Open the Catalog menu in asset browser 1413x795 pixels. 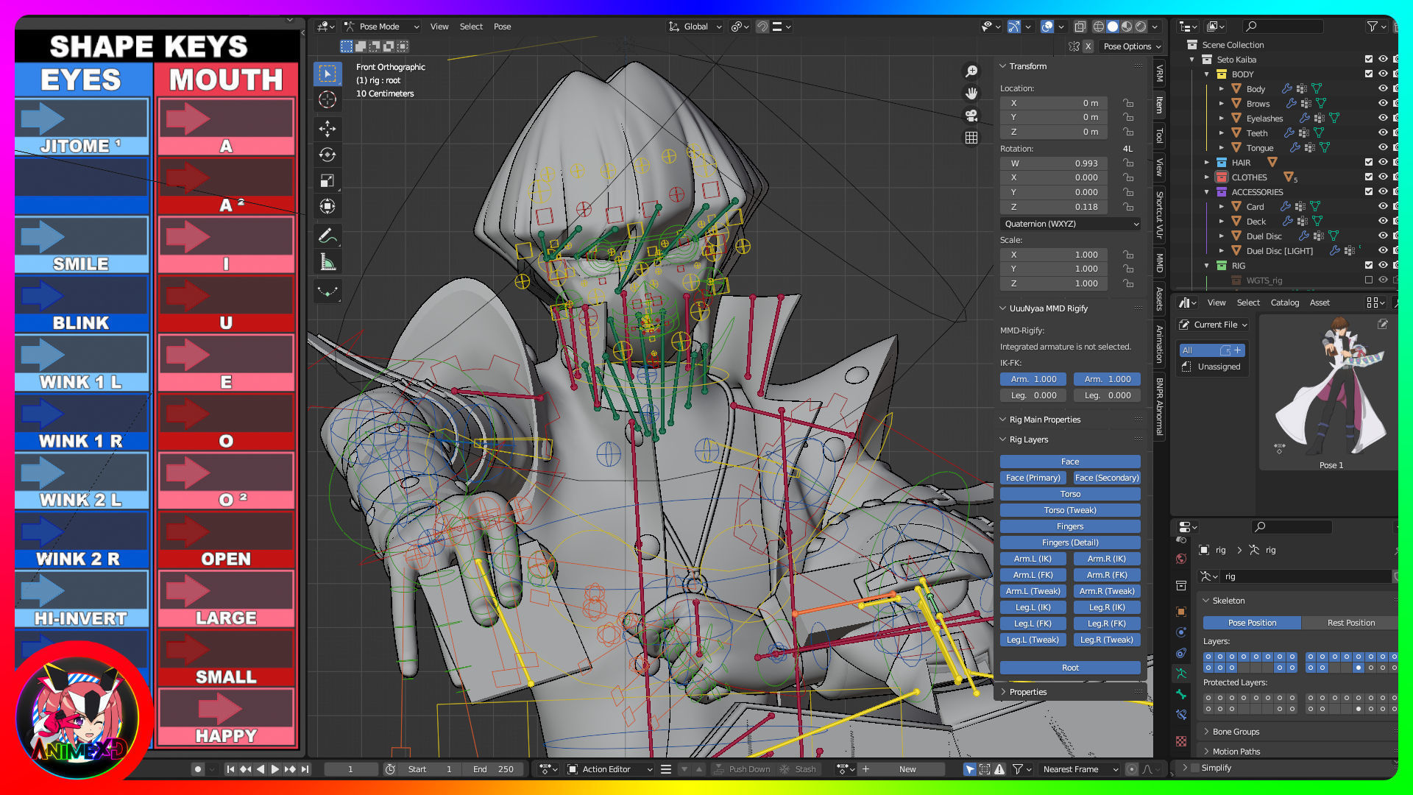pos(1284,303)
